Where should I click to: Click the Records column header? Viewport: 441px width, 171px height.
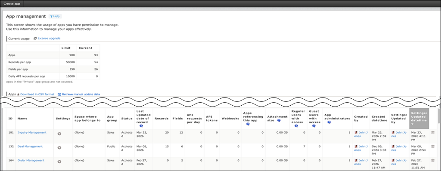[x=162, y=119]
